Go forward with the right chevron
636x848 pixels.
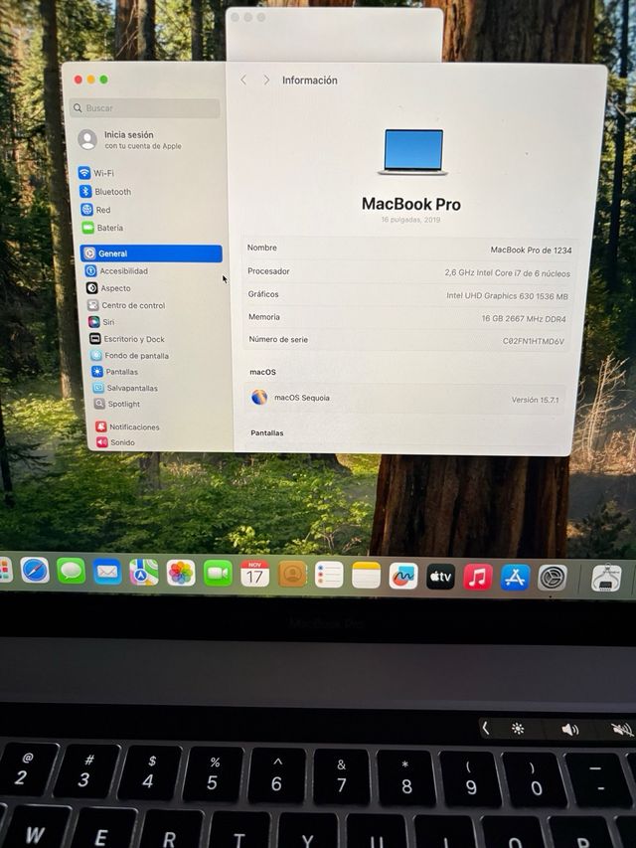tap(266, 81)
